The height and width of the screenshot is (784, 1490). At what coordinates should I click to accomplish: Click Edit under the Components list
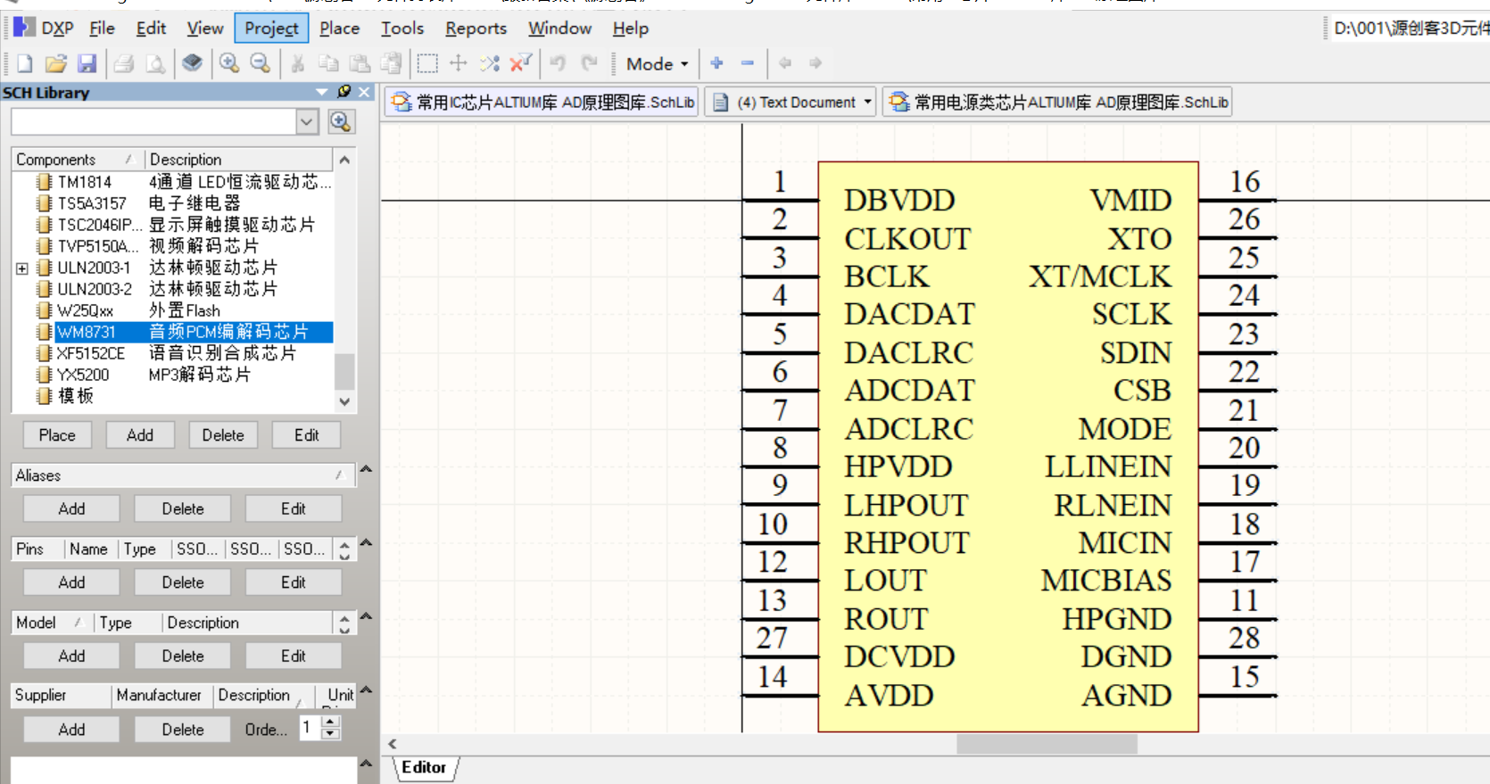[x=307, y=435]
